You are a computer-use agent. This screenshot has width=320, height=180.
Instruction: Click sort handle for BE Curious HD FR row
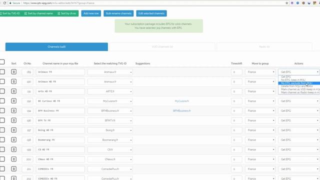point(13,101)
